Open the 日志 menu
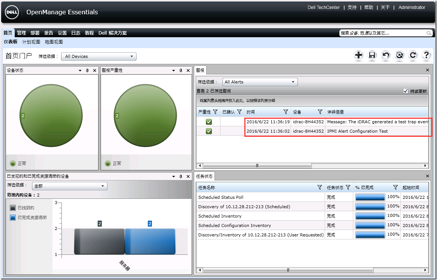Viewport: 437px width, 280px height. tap(76, 33)
